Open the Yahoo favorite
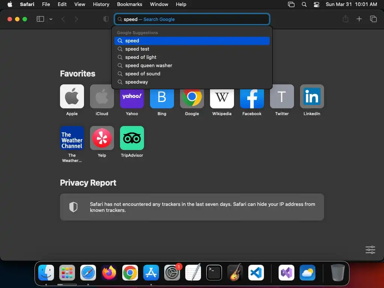 click(x=132, y=99)
